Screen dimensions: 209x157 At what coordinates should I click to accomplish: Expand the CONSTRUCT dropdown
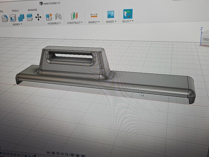[75, 23]
